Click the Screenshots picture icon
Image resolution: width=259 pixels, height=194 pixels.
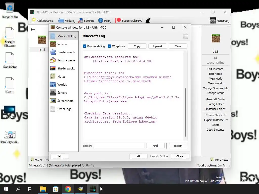point(53,101)
